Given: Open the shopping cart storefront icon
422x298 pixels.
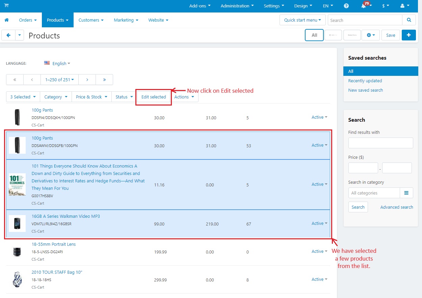Looking at the screenshot, I should 6,6.
